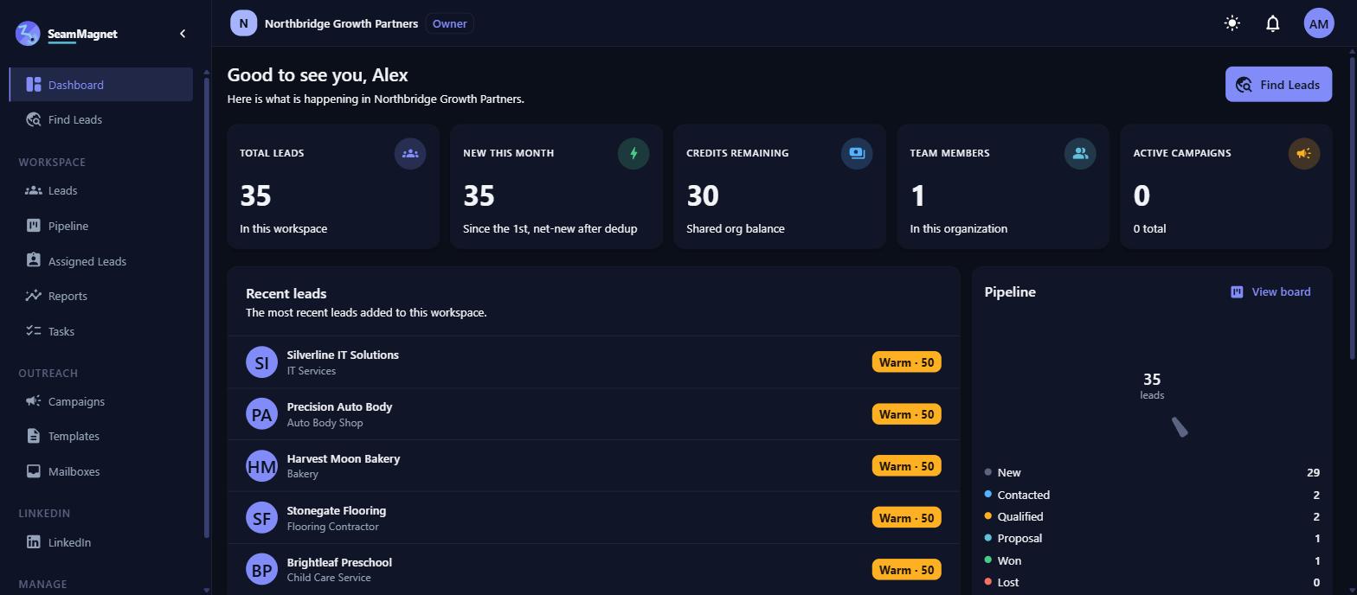Click the Recent leads heading
The height and width of the screenshot is (595, 1357).
286,294
